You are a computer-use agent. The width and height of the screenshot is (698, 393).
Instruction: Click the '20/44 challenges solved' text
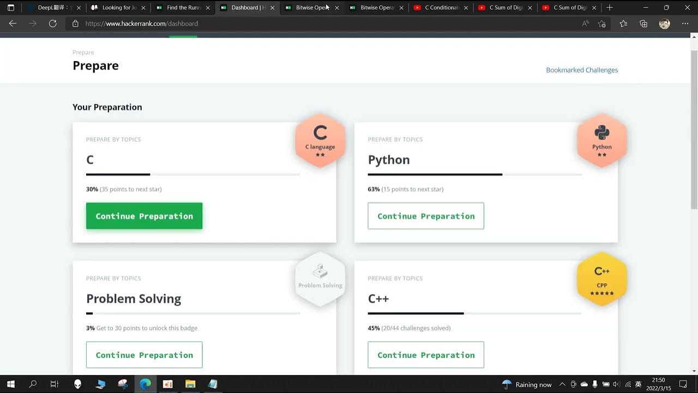[416, 328]
